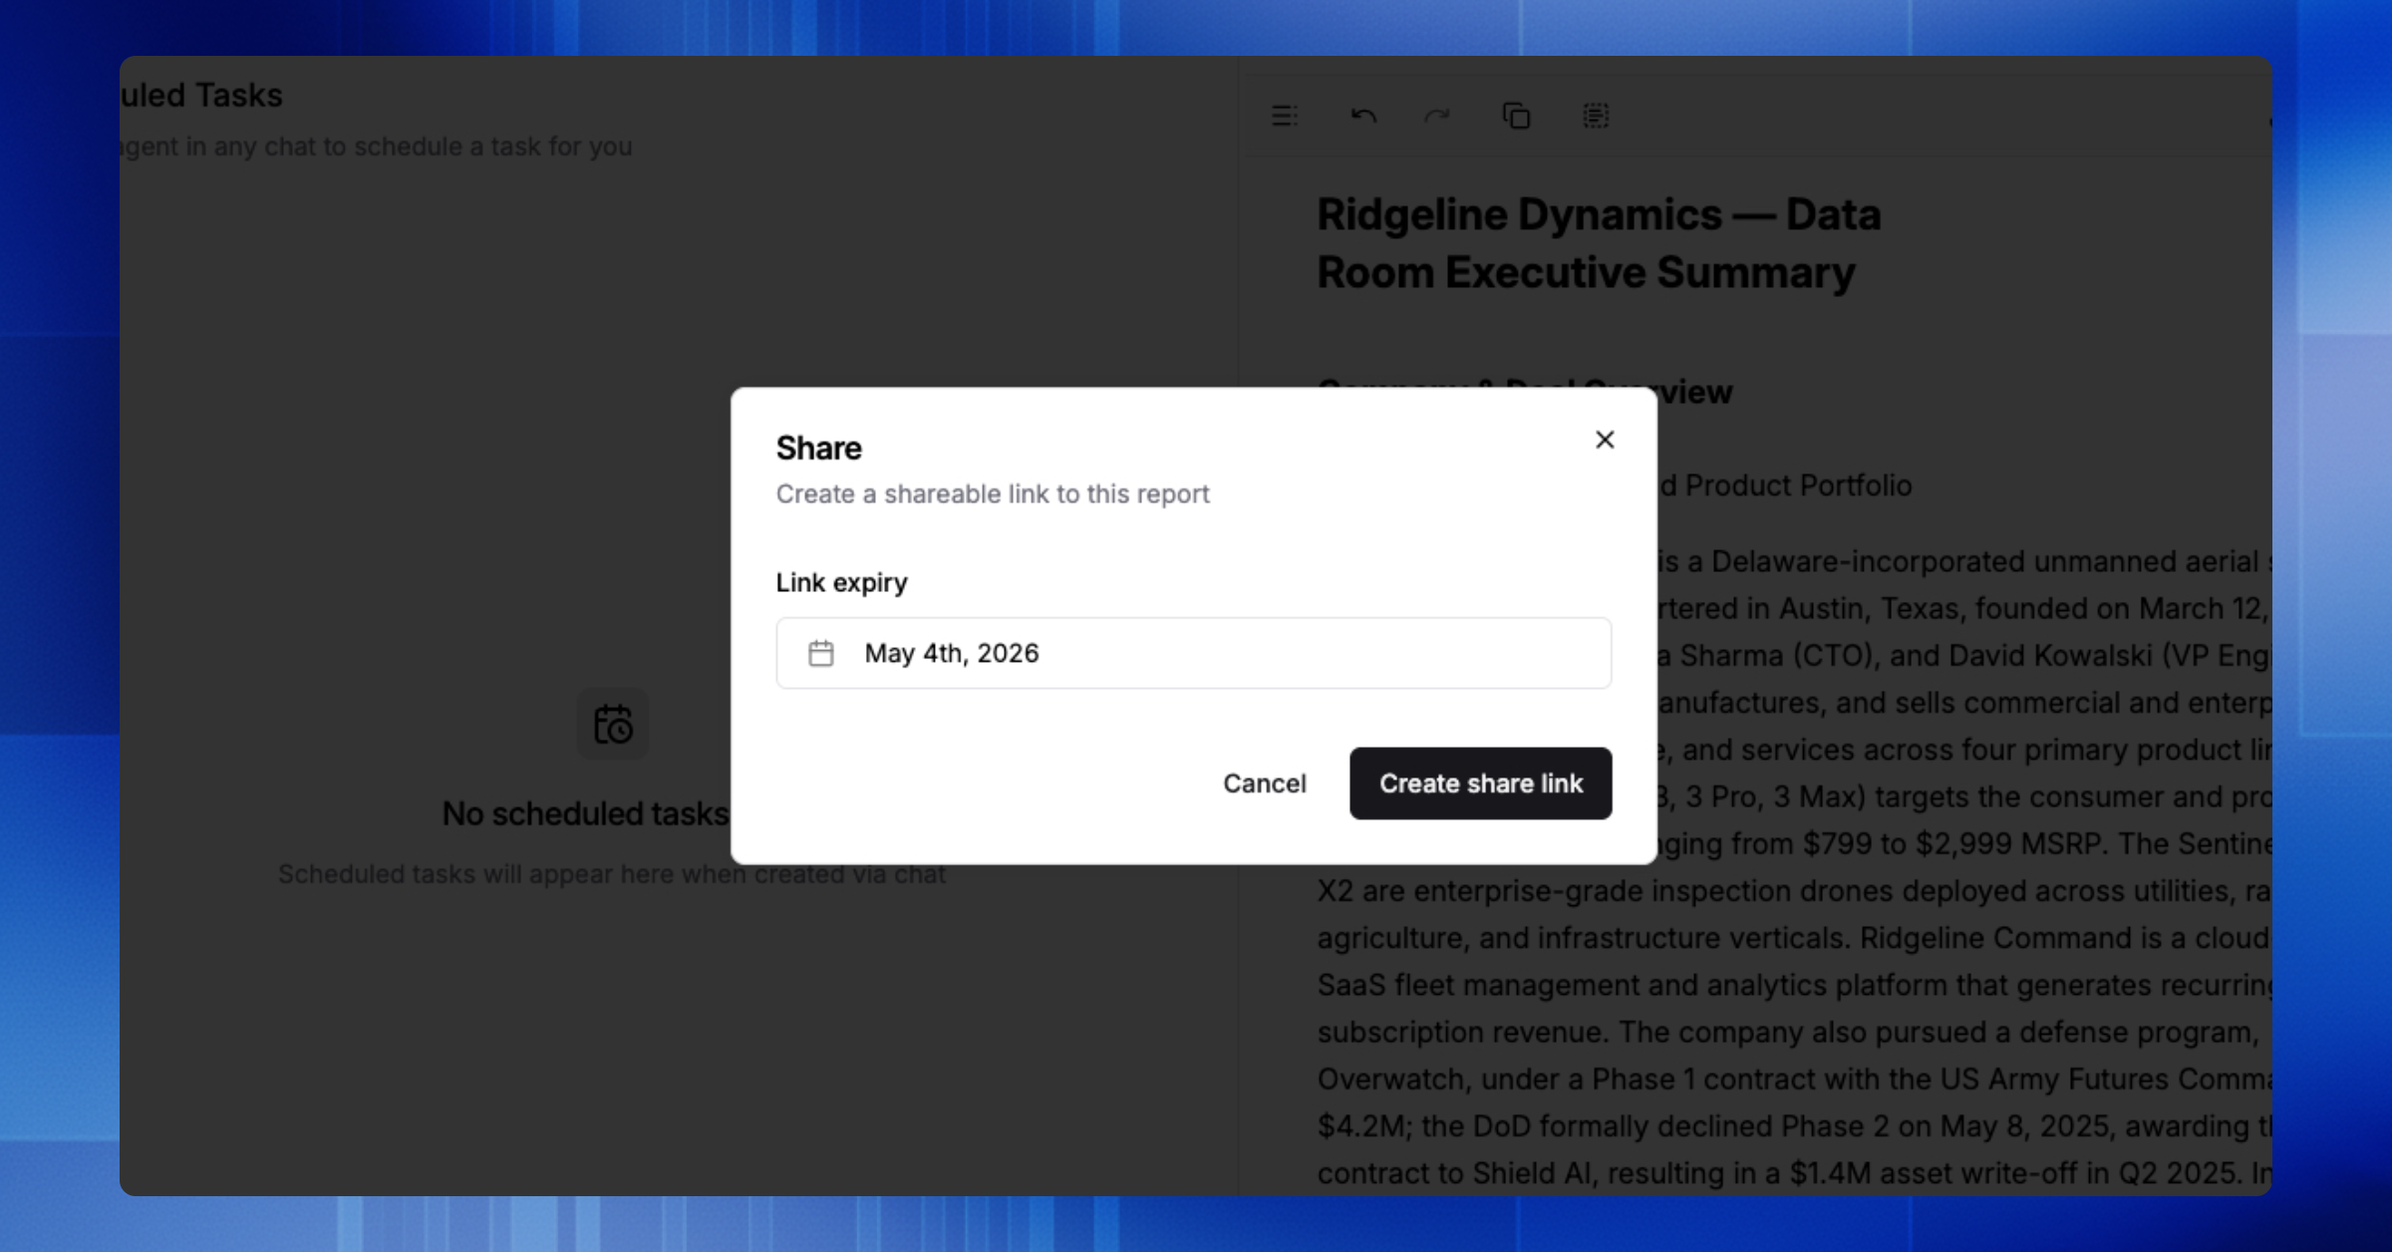Viewport: 2392px width, 1252px height.
Task: Click the redo arrow in report toolbar
Action: pos(1437,116)
